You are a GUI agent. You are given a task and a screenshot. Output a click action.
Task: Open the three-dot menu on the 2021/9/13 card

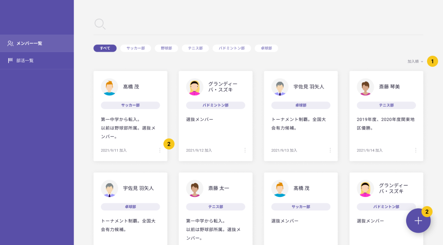click(330, 150)
